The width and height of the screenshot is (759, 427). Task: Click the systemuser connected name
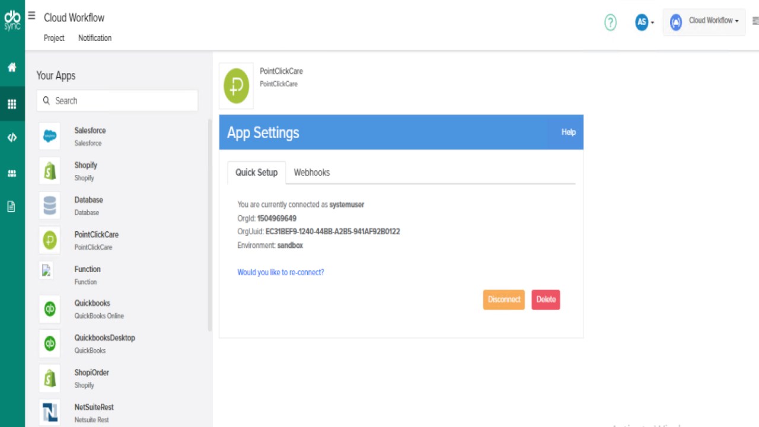[x=347, y=205]
